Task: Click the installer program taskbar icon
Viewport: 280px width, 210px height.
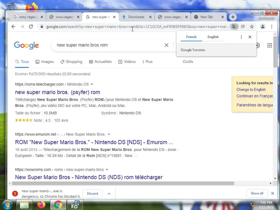Action: coord(75,205)
